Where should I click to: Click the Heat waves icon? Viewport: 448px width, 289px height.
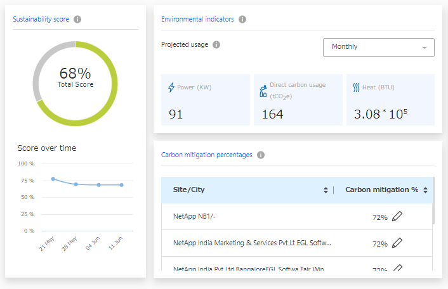pos(356,87)
